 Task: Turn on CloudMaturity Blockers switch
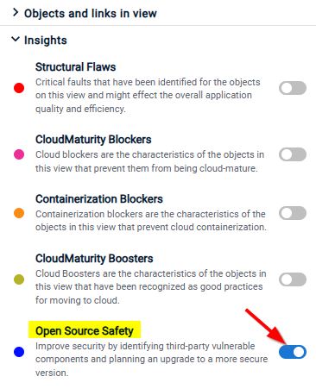click(x=293, y=154)
